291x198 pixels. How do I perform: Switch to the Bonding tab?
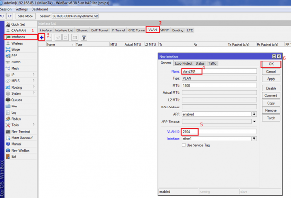pos(178,30)
